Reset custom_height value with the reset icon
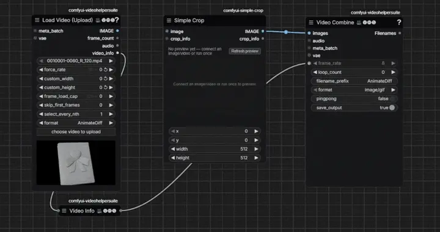The height and width of the screenshot is (232, 440). (106, 87)
